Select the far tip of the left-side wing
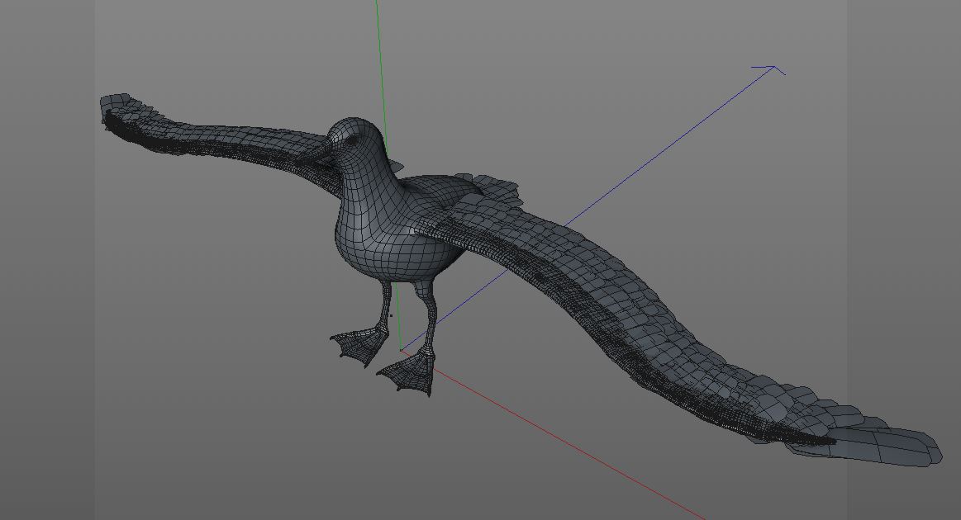Image resolution: width=961 pixels, height=520 pixels. click(x=117, y=112)
